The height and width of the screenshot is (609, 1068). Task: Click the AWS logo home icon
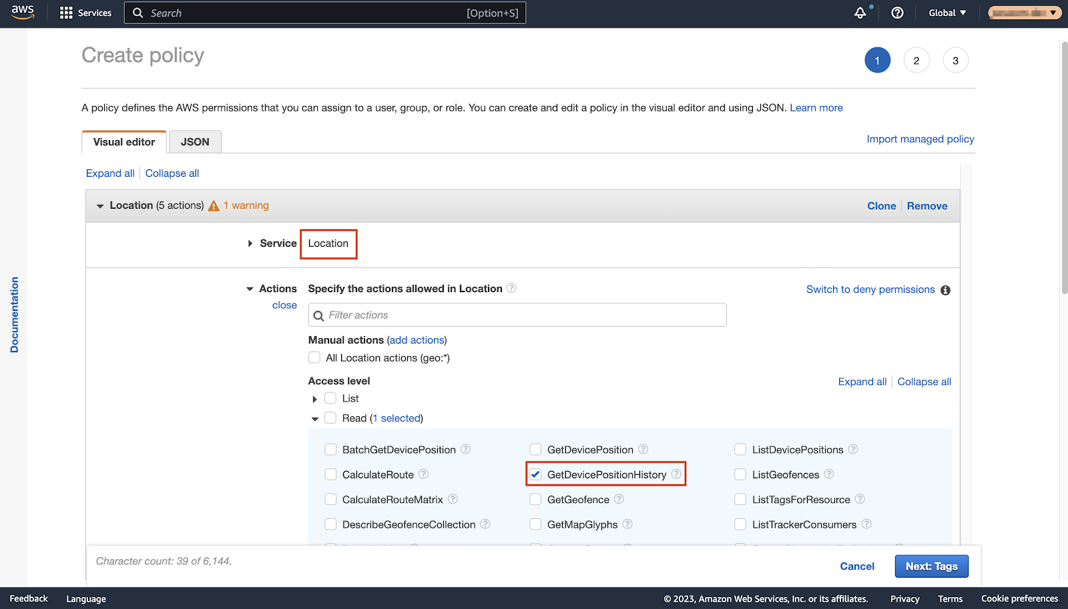pyautogui.click(x=23, y=13)
